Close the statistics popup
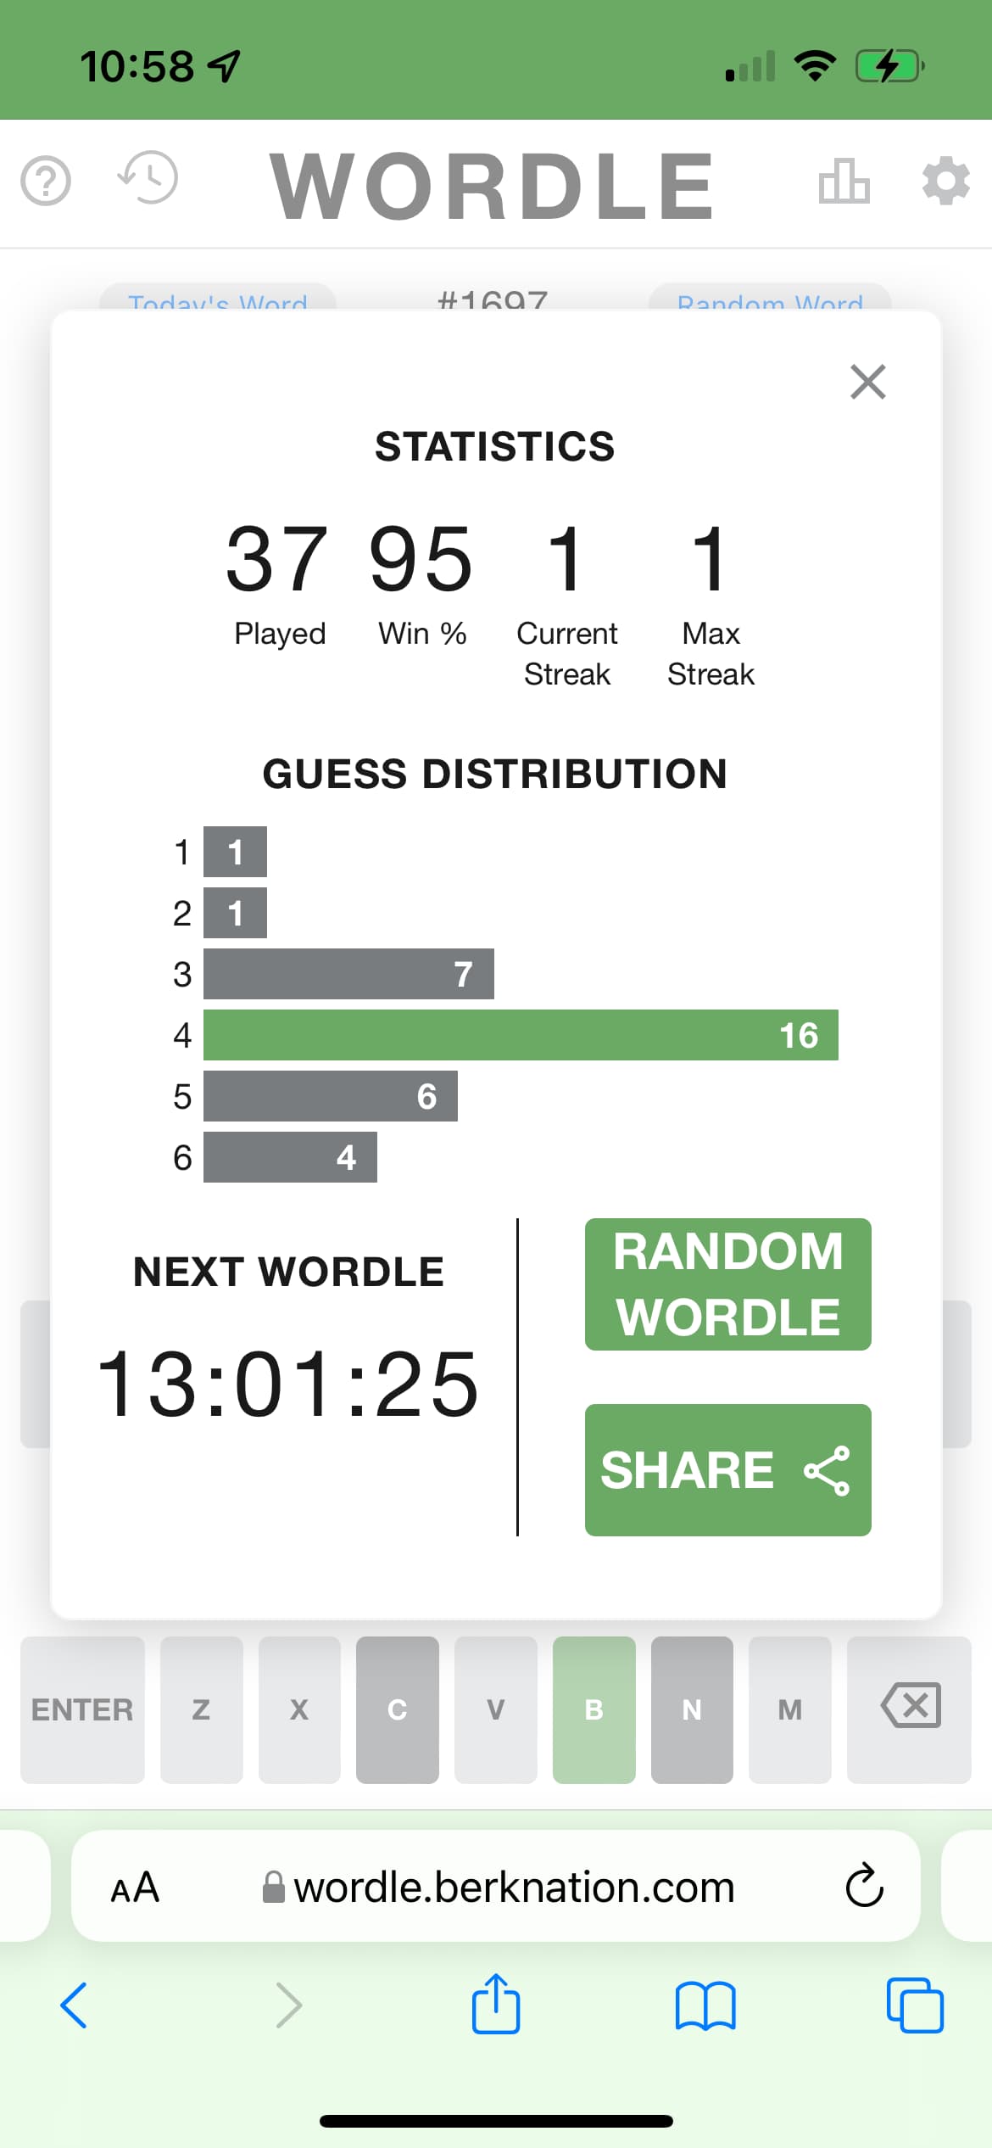The image size is (992, 2148). 867,382
